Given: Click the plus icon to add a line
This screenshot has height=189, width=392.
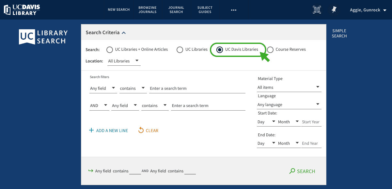Looking at the screenshot, I should (91, 130).
